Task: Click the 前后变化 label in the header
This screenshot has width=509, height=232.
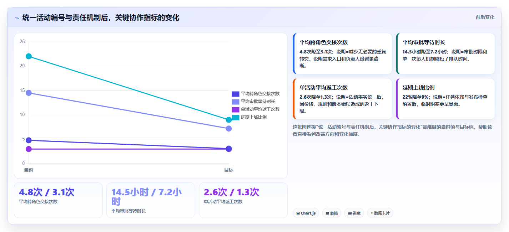Action: 485,17
